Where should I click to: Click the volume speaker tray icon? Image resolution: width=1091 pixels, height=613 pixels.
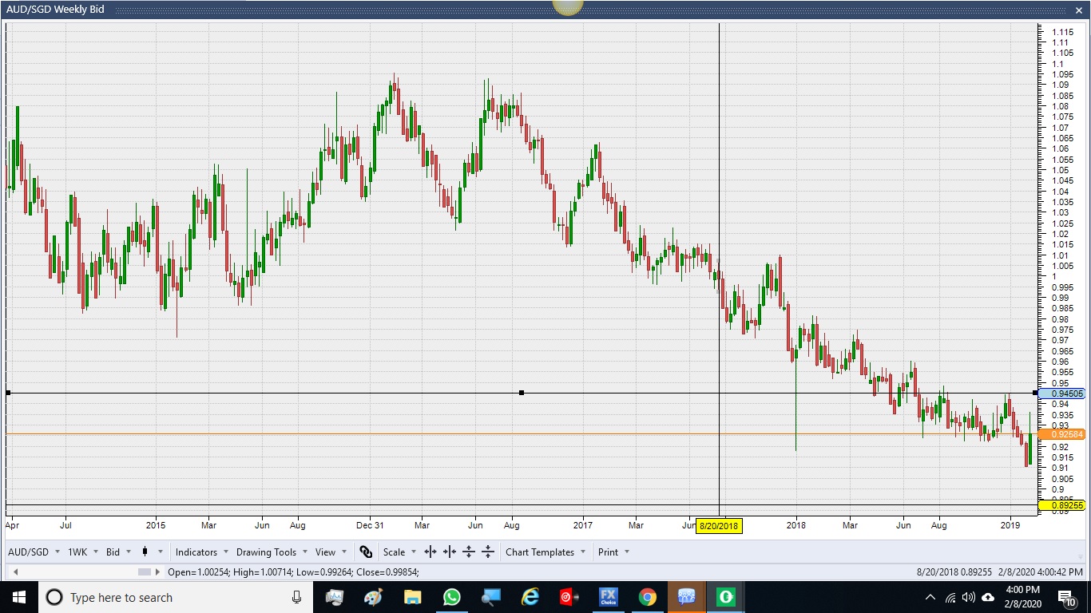(x=968, y=597)
